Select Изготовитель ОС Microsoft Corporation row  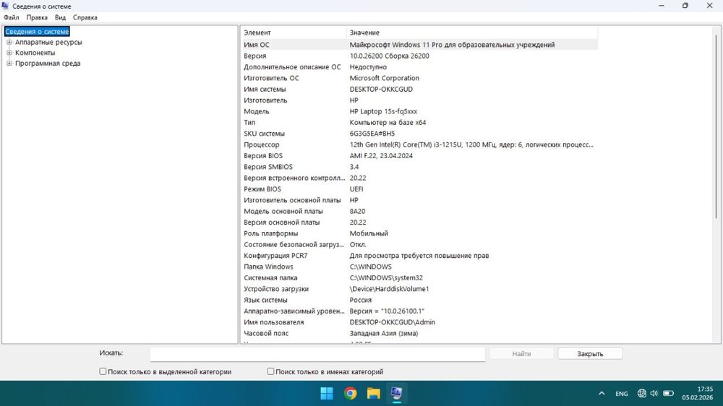[x=419, y=78]
